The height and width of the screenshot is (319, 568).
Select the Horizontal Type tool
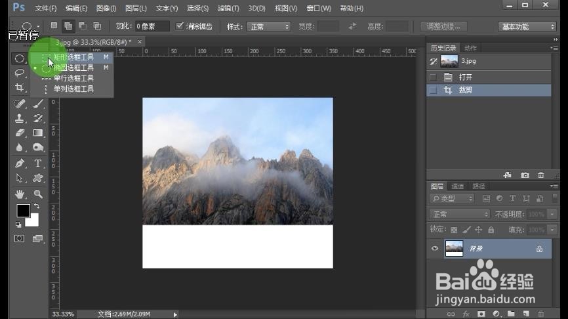pyautogui.click(x=37, y=163)
